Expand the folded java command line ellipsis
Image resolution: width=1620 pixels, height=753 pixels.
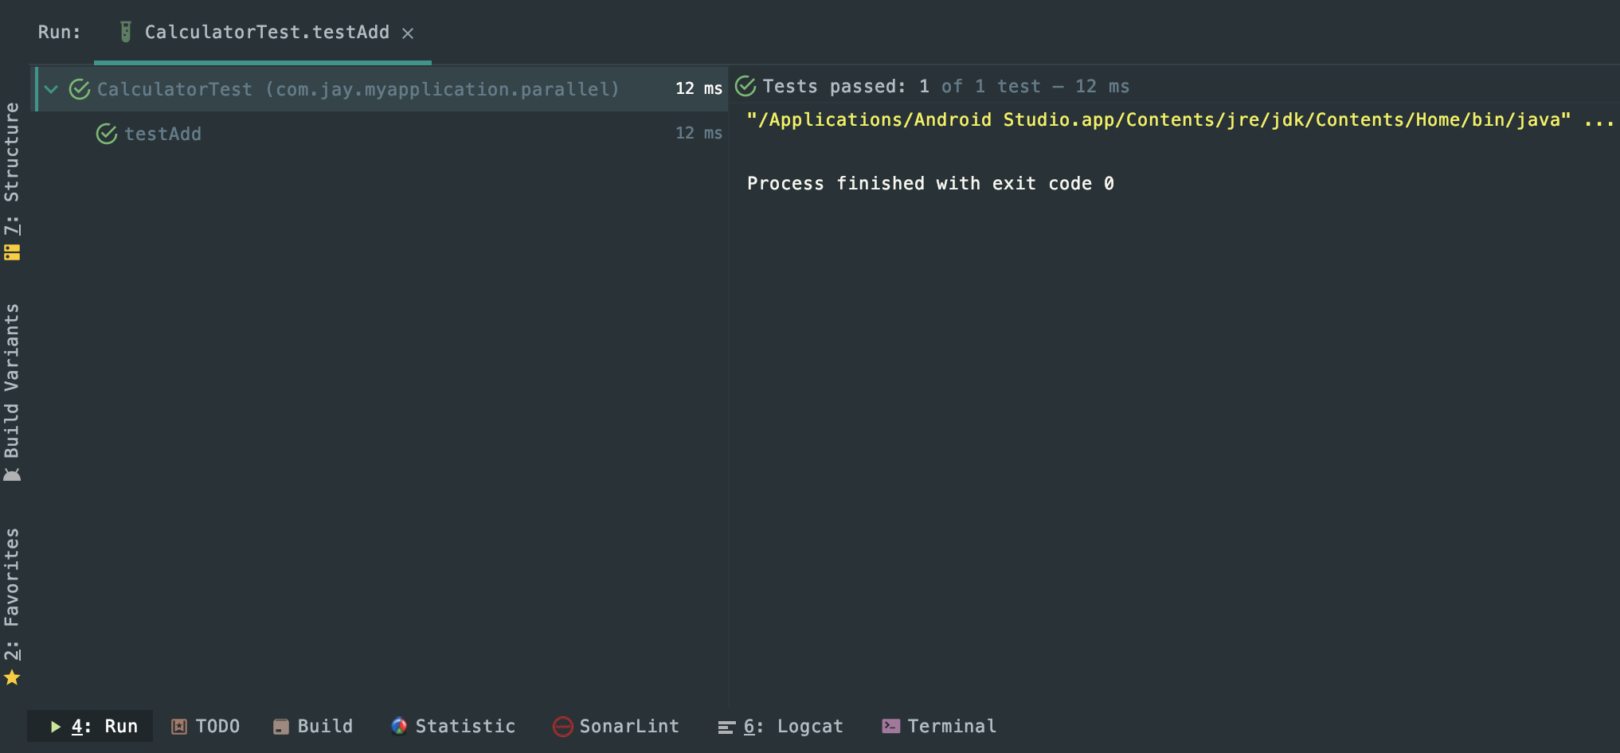[x=1599, y=120]
